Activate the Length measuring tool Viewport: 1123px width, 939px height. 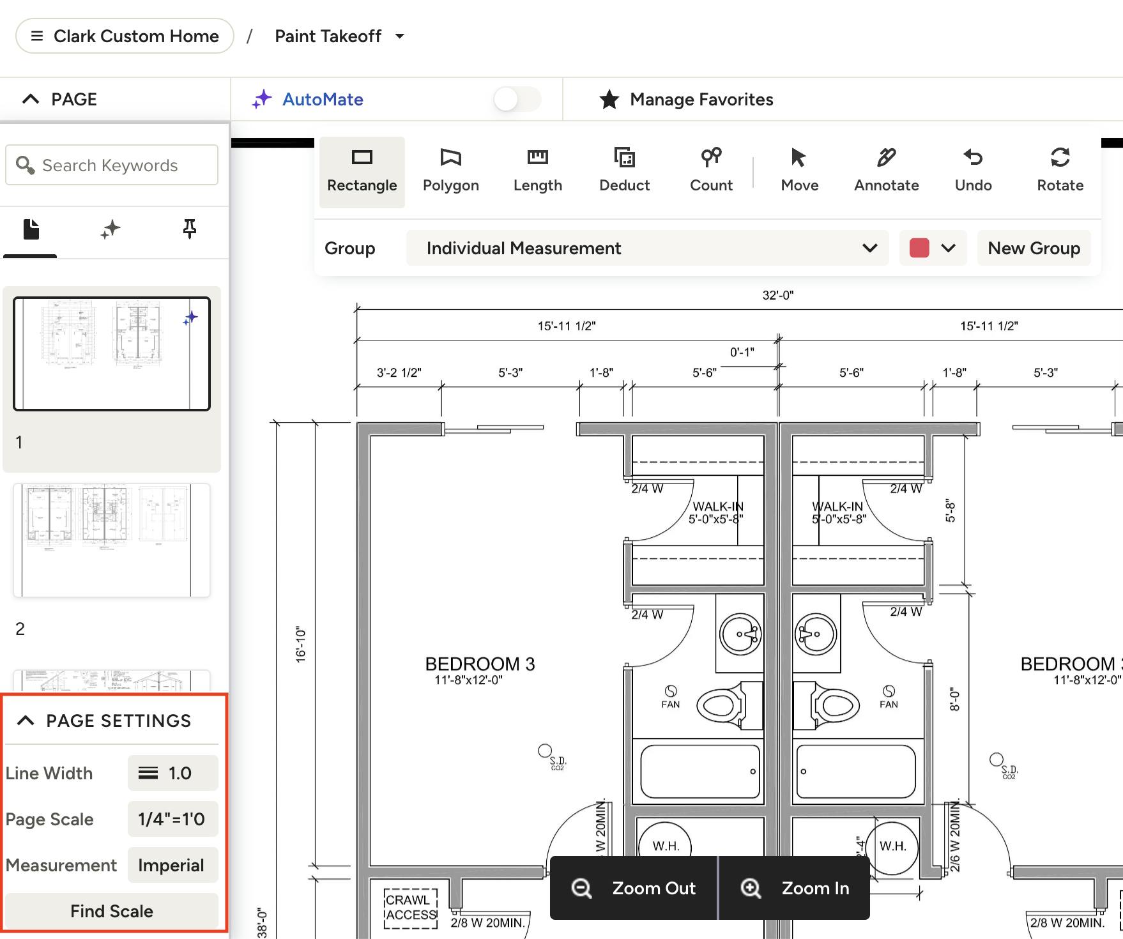[537, 171]
